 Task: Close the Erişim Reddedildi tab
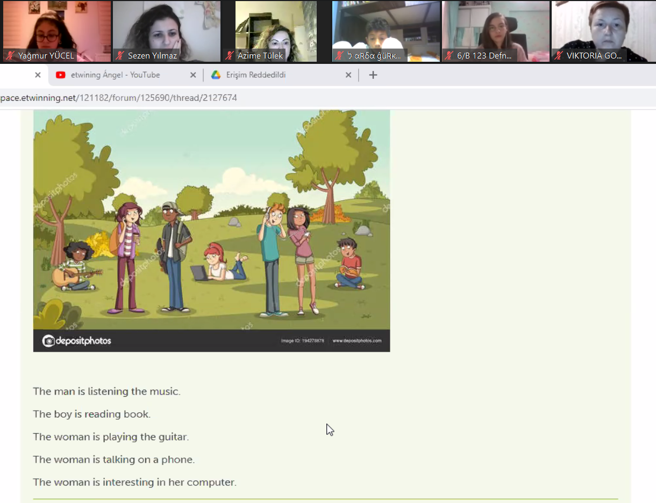(x=348, y=75)
